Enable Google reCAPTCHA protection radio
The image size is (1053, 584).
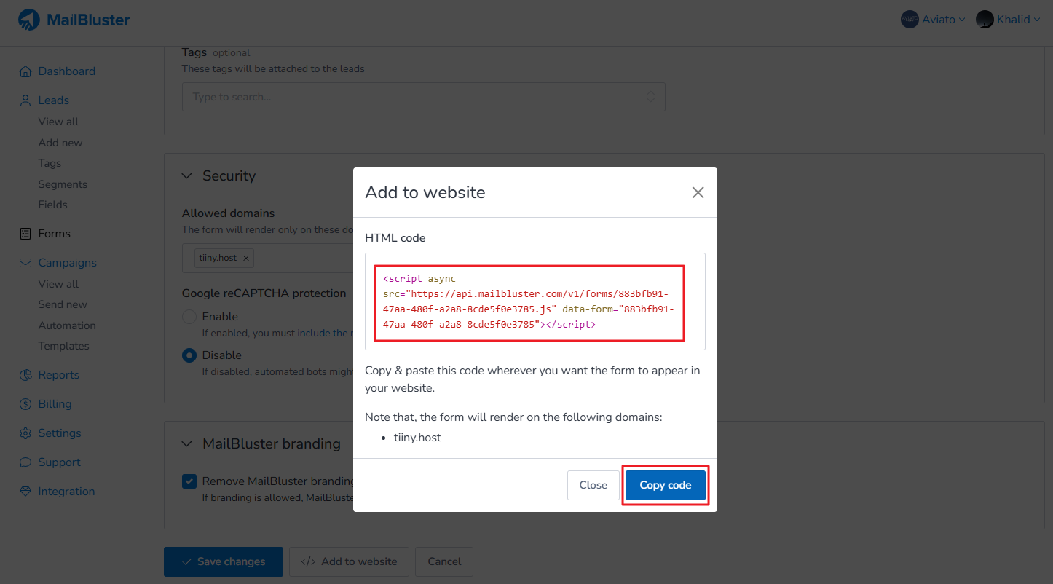(189, 317)
